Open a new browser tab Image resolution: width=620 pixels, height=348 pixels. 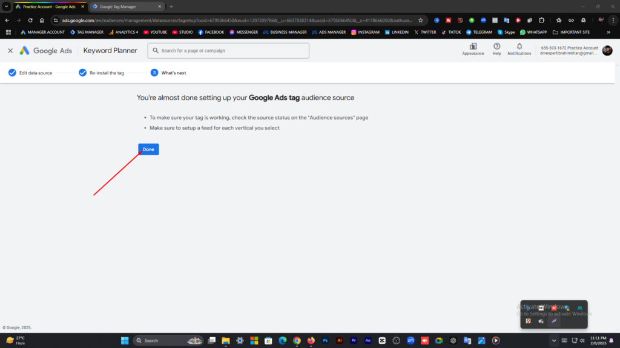point(171,6)
